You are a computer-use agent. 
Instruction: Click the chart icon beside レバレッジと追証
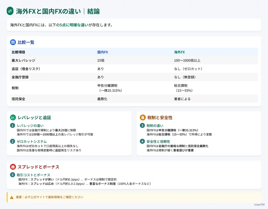[13, 117]
